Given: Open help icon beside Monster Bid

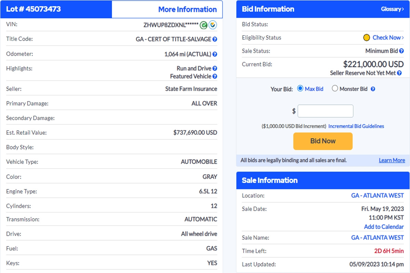Looking at the screenshot, I should (373, 89).
